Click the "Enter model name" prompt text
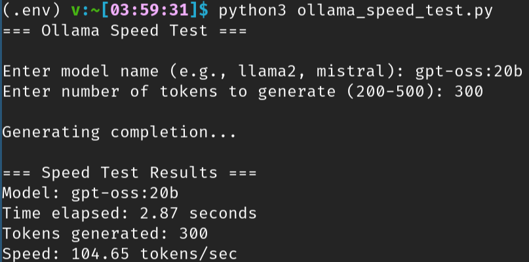529x262 pixels. tap(81, 71)
